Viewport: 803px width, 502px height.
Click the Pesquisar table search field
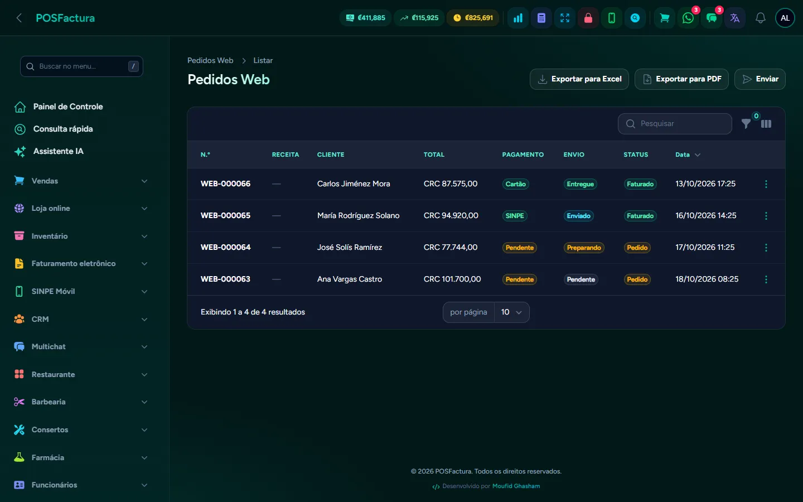pyautogui.click(x=675, y=124)
